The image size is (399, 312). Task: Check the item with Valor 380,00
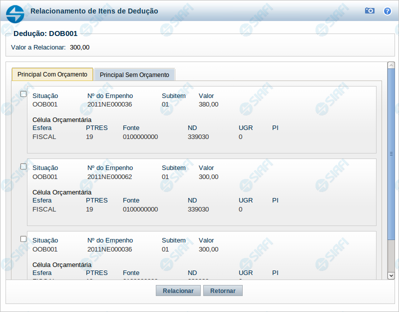click(23, 94)
